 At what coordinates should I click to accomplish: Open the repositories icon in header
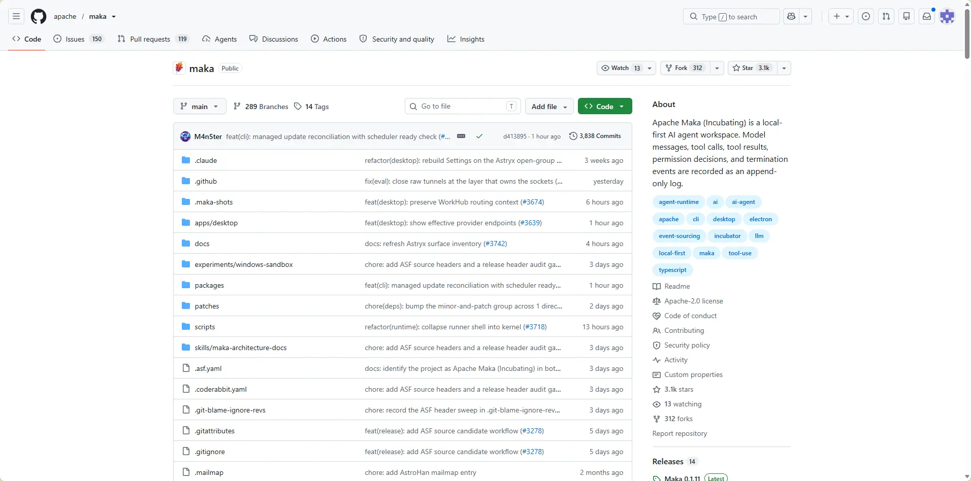[907, 16]
